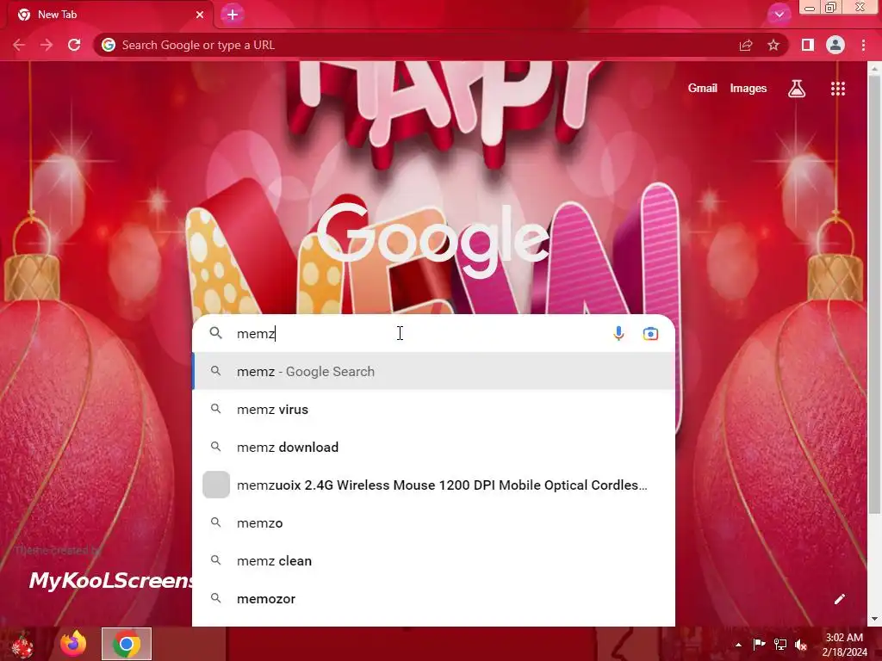The width and height of the screenshot is (882, 661).
Task: Customize this page with pencil icon
Action: pos(839,599)
